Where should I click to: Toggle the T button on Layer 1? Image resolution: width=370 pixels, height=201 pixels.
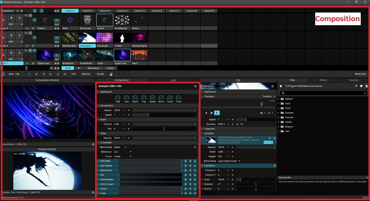click(57, 55)
